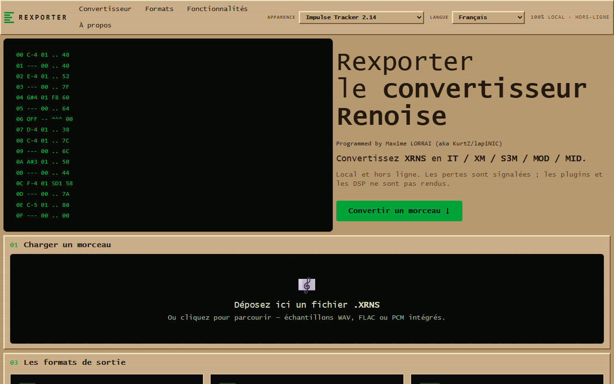Click tracker row 0E C-5 01
This screenshot has width=614, height=384.
coord(43,205)
